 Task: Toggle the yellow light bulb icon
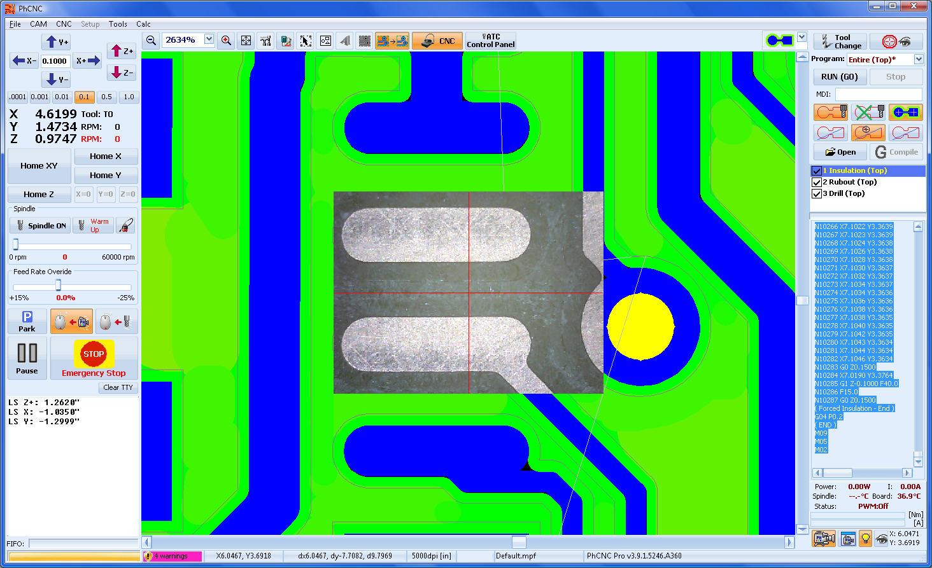(865, 539)
